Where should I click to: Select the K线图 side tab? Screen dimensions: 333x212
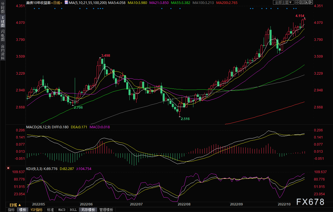coord(3,22)
